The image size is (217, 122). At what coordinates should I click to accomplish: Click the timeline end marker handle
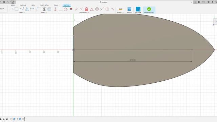pos(24,119)
